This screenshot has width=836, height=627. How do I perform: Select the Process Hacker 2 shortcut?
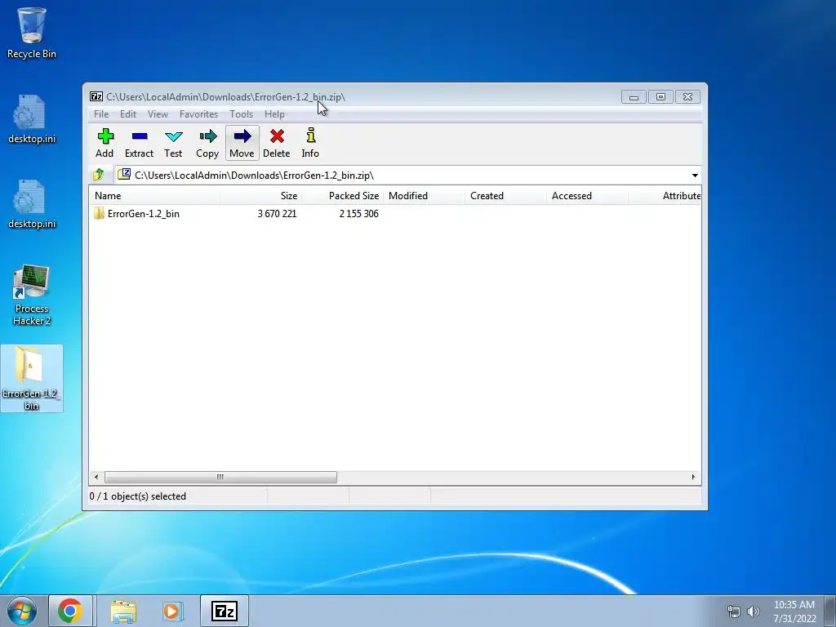click(32, 296)
